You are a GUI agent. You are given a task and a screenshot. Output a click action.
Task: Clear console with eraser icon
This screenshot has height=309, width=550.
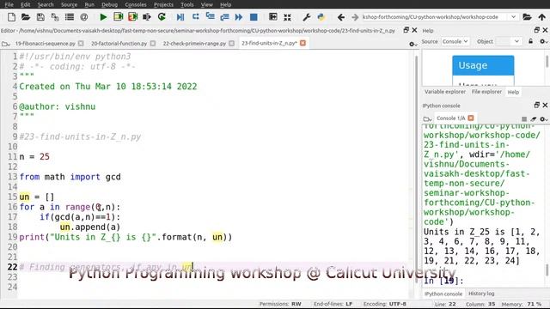tap(534, 118)
